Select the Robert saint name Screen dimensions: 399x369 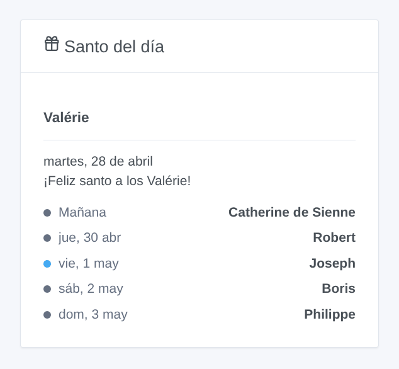pos(334,237)
